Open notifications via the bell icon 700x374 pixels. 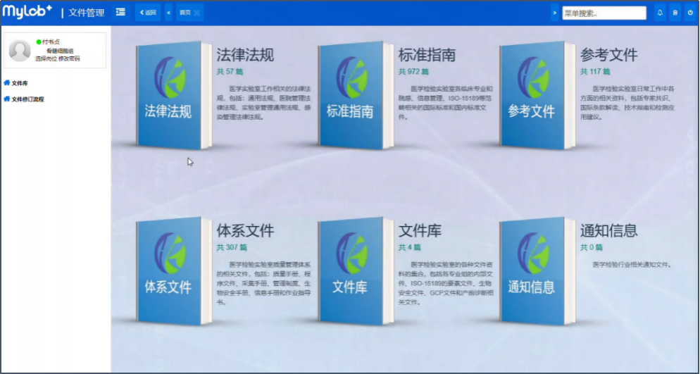[660, 13]
